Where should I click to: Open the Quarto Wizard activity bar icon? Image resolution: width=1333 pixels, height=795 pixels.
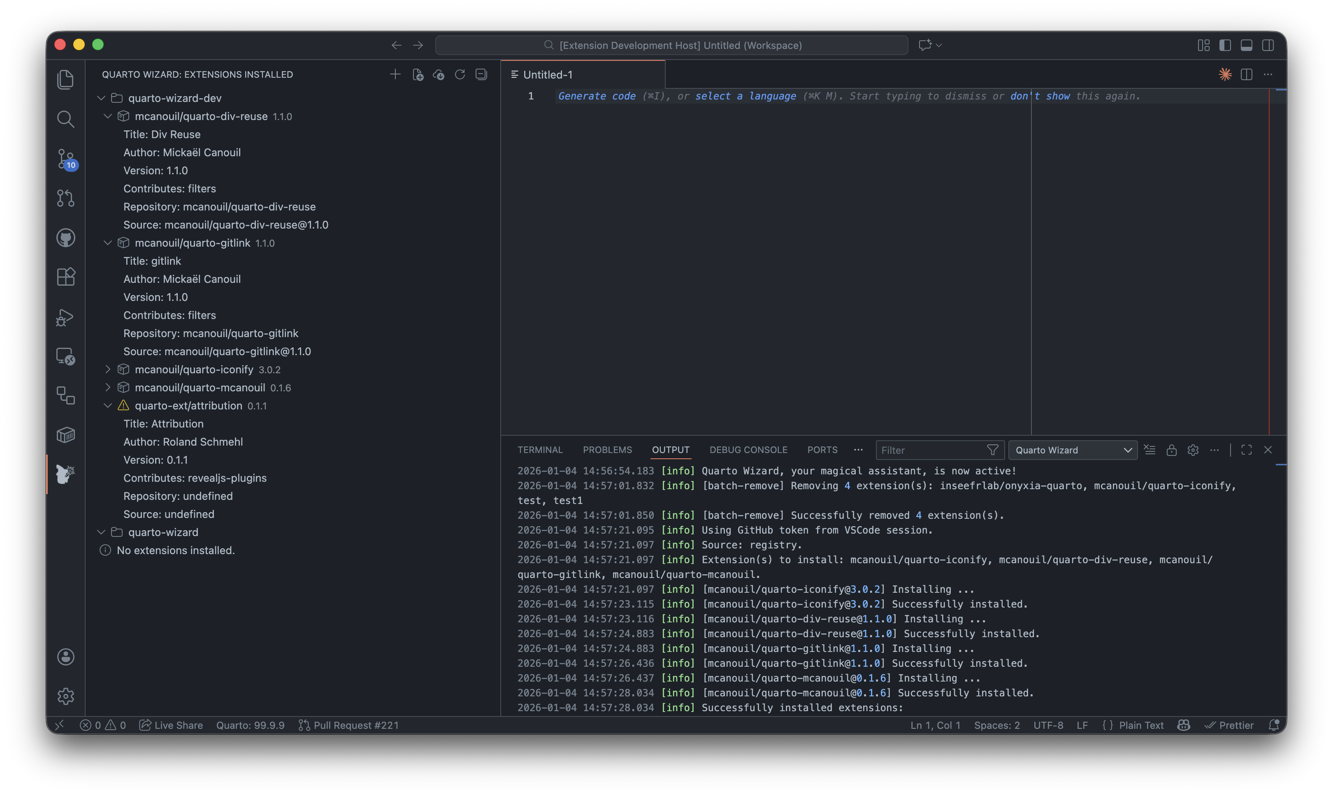(x=65, y=474)
